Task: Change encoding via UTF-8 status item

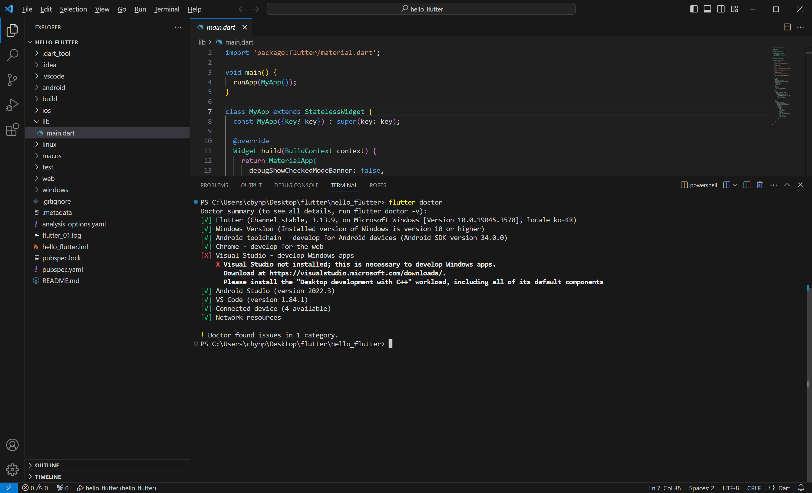Action: (x=731, y=488)
